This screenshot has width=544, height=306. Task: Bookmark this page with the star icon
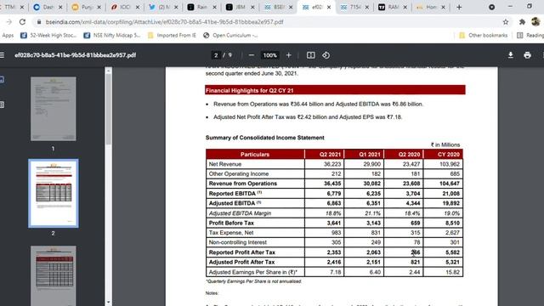[506, 22]
